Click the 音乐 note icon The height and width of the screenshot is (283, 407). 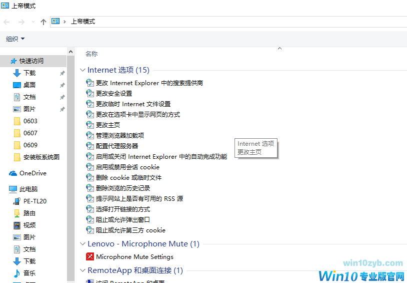(x=17, y=273)
